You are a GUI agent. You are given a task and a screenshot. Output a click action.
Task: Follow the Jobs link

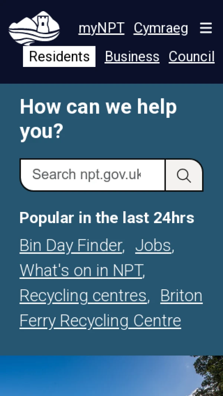(153, 245)
